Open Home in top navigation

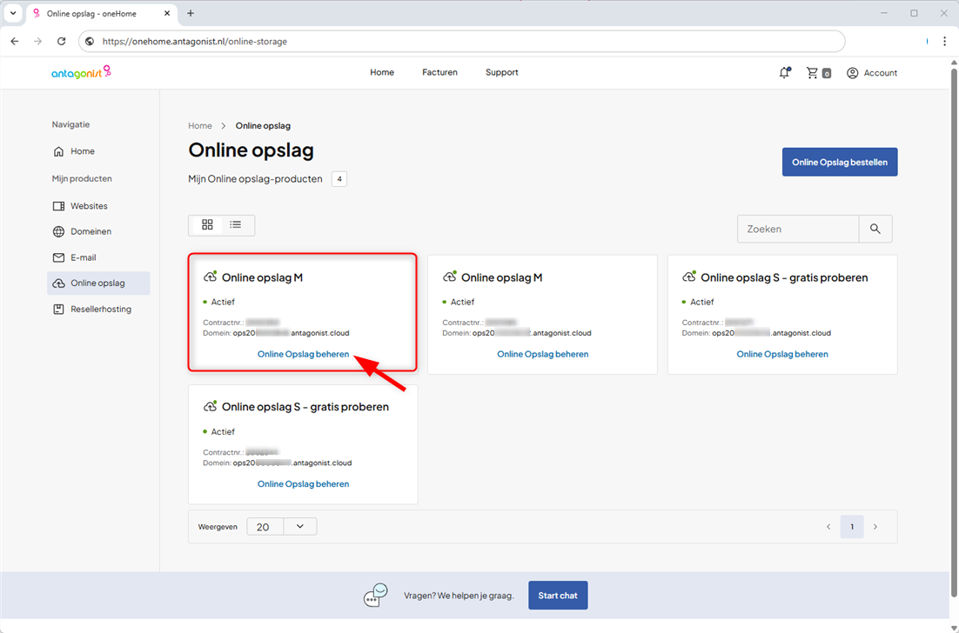pyautogui.click(x=382, y=72)
